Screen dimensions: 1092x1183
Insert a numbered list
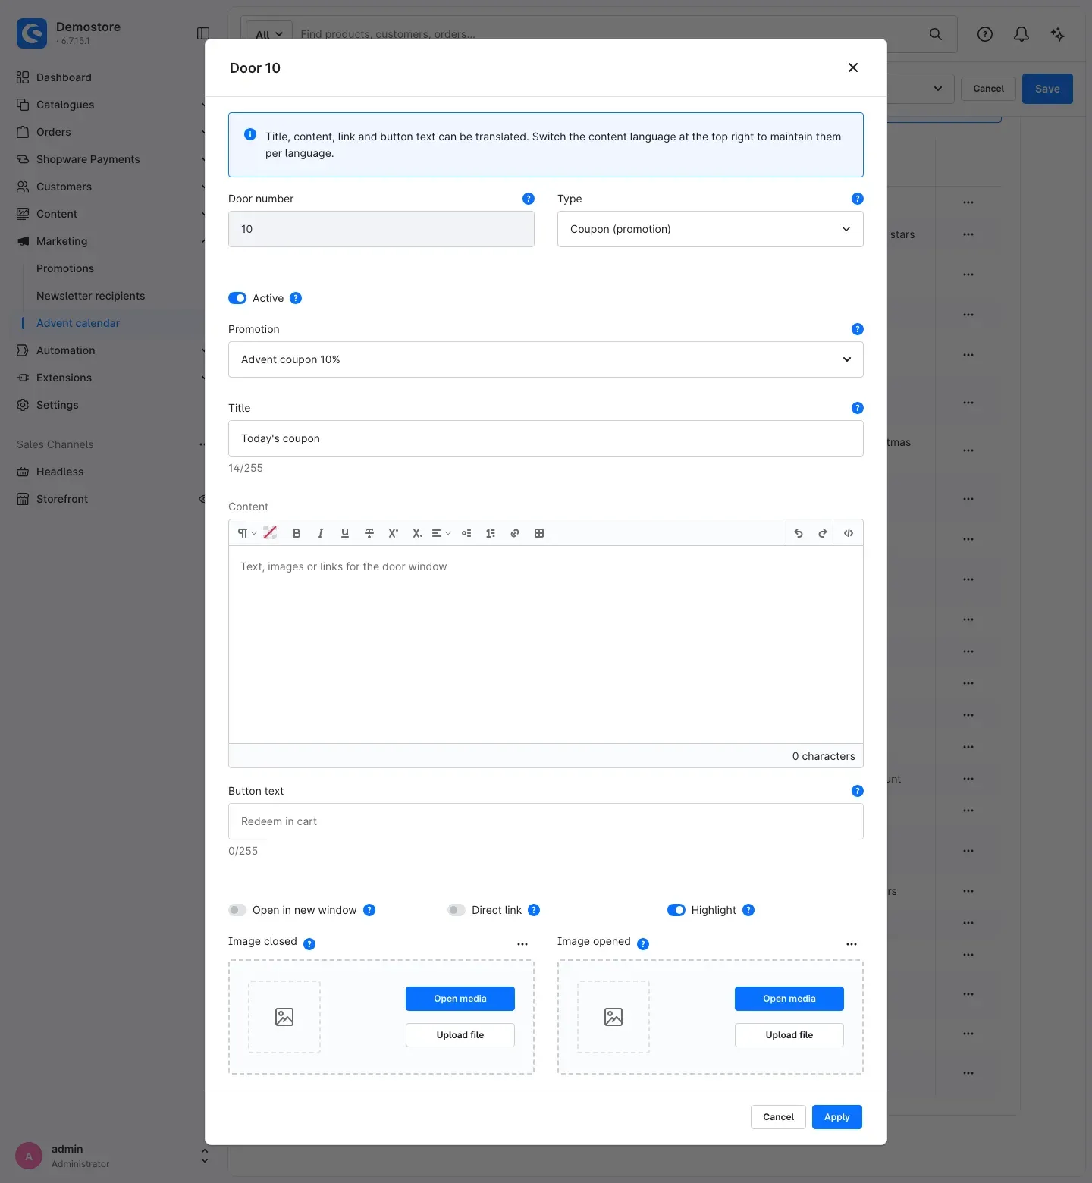coord(491,533)
